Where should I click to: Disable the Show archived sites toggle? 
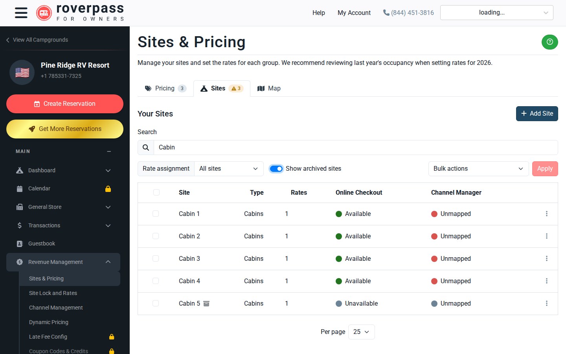coord(276,169)
